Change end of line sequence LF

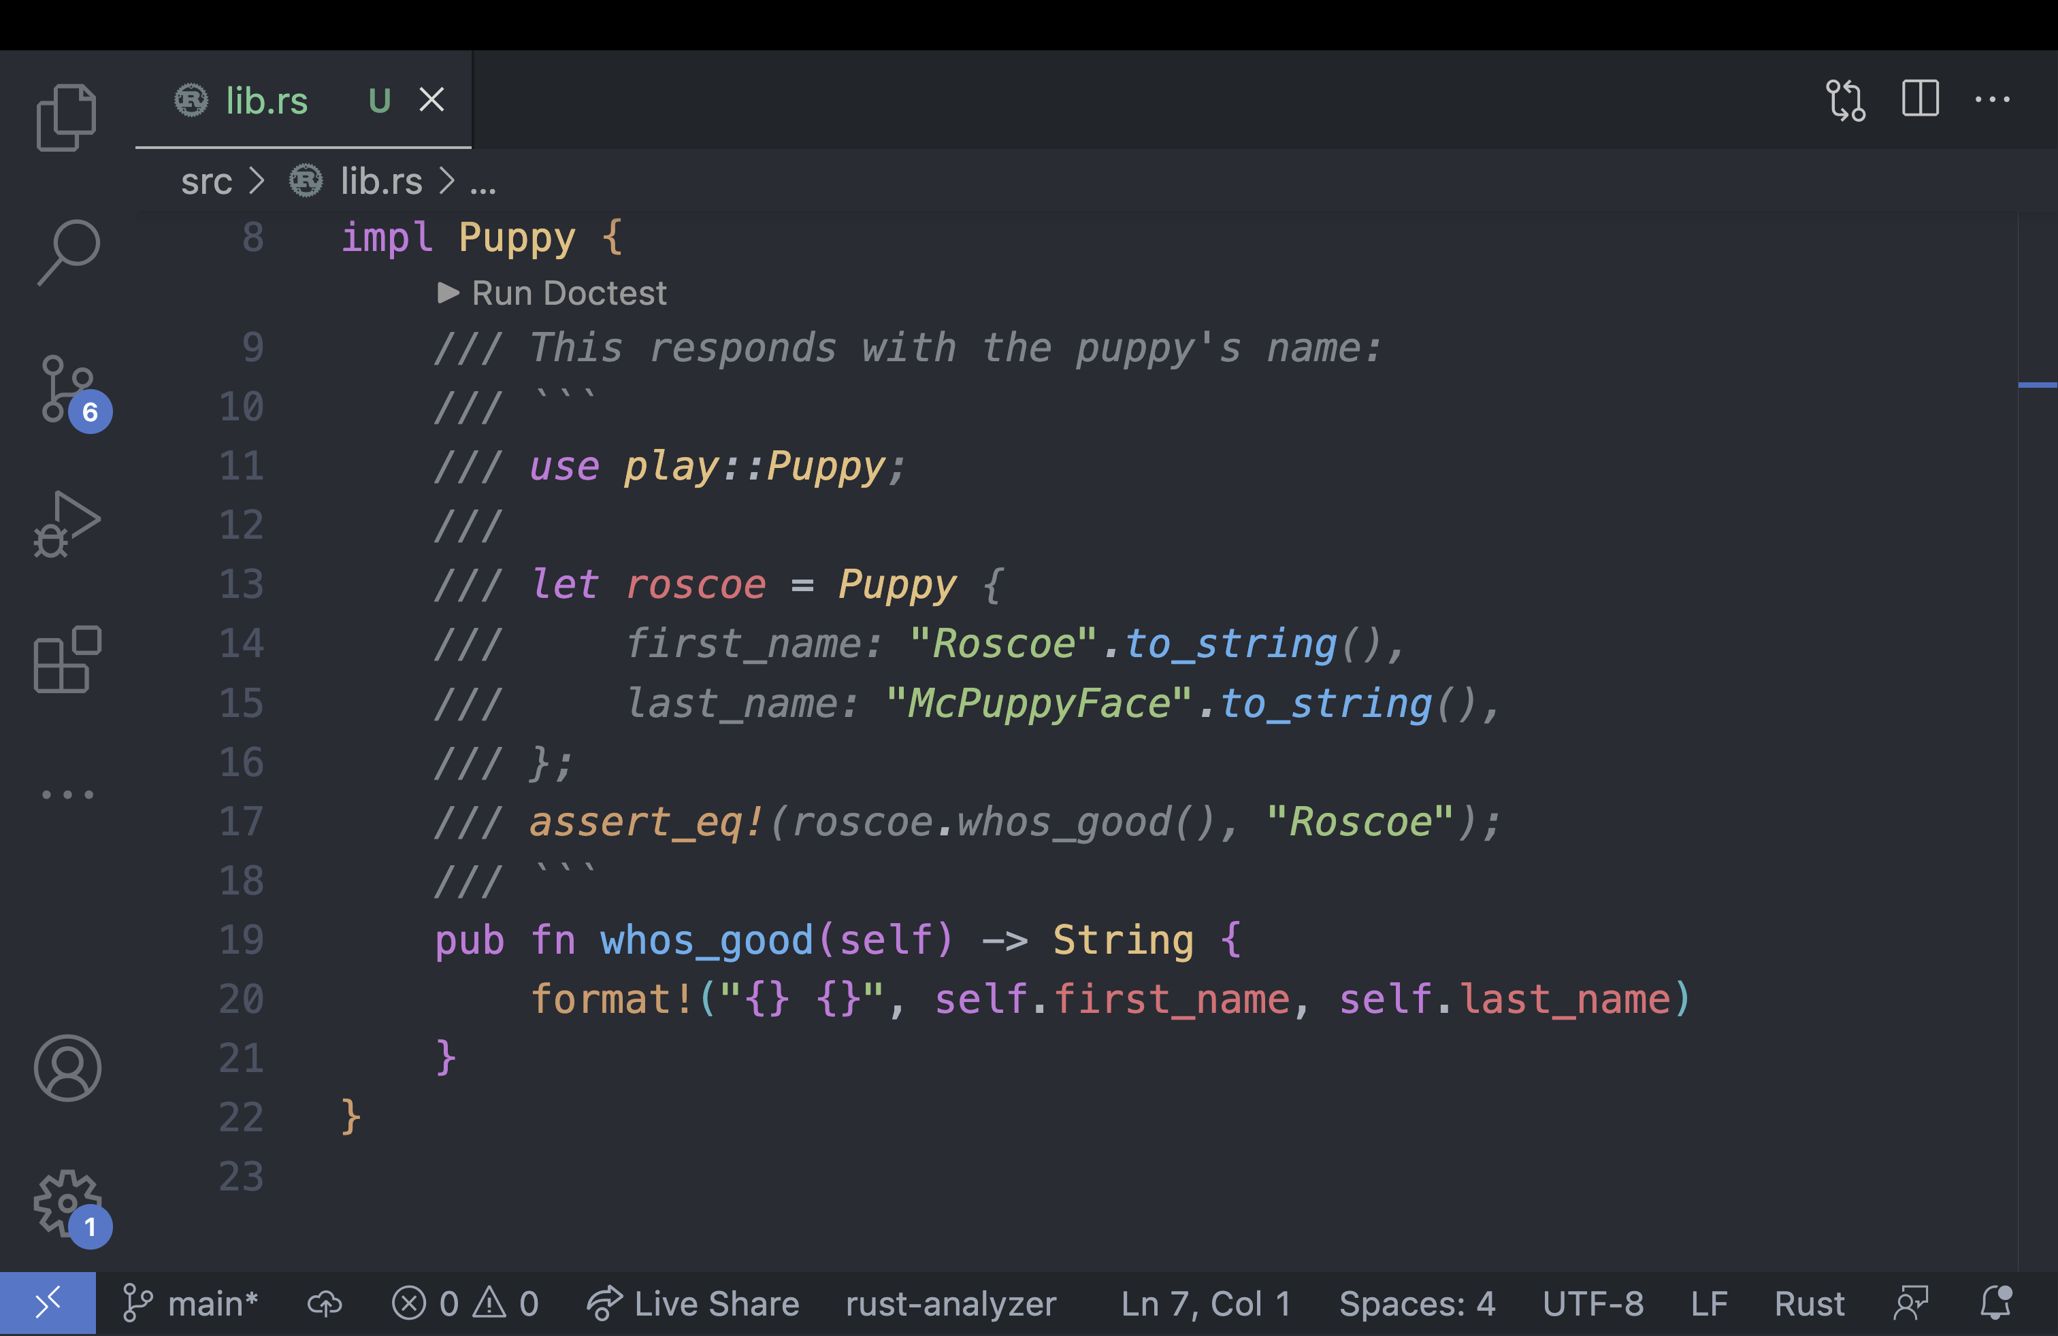1709,1303
